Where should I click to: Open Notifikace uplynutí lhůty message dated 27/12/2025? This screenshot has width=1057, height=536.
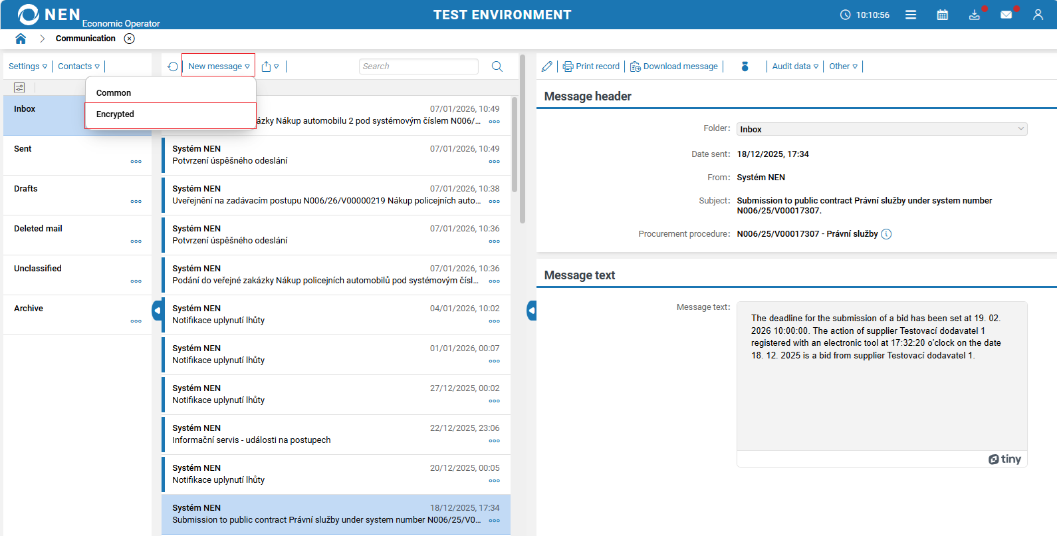tap(336, 394)
